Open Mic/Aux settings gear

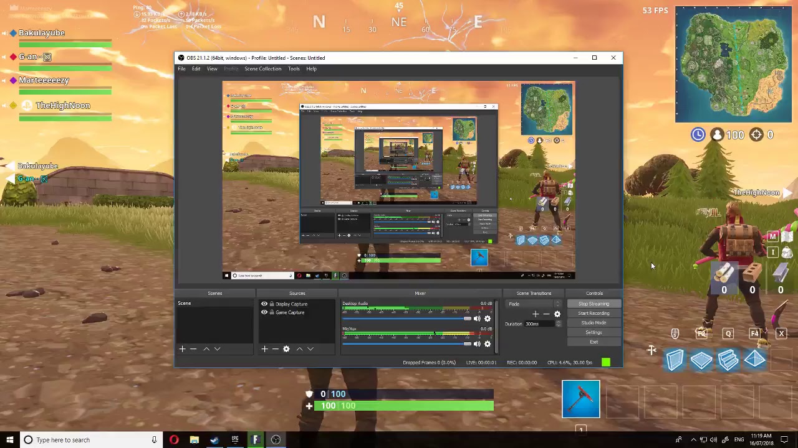[x=488, y=343]
